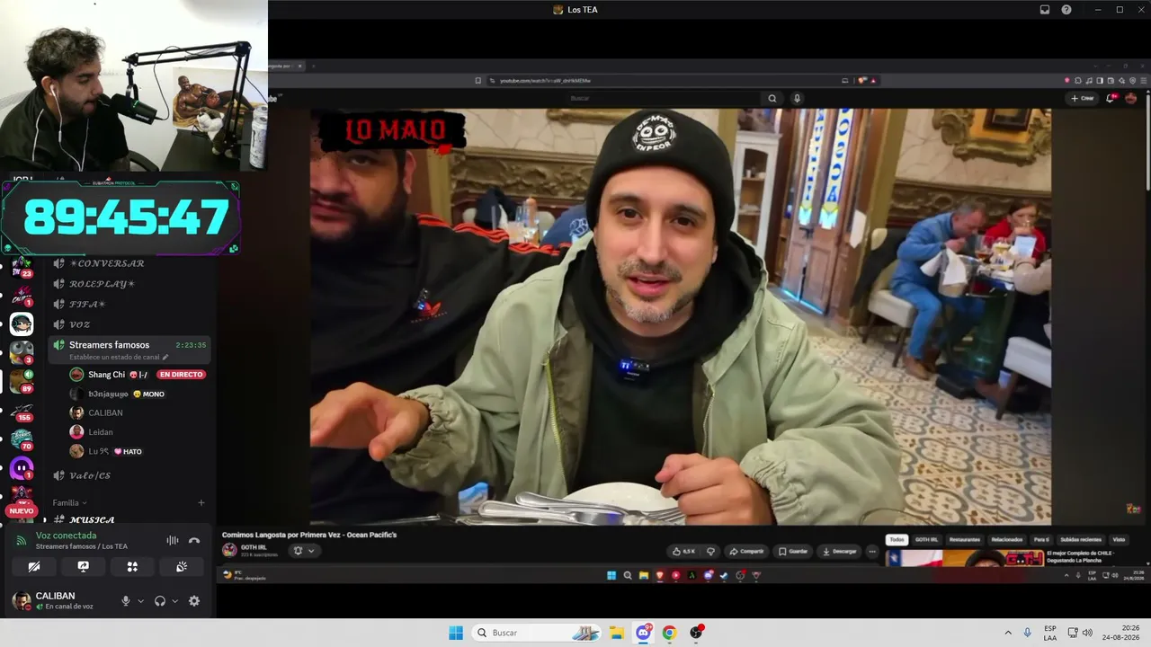Open taskbar clock showing 20:26

[1122, 633]
